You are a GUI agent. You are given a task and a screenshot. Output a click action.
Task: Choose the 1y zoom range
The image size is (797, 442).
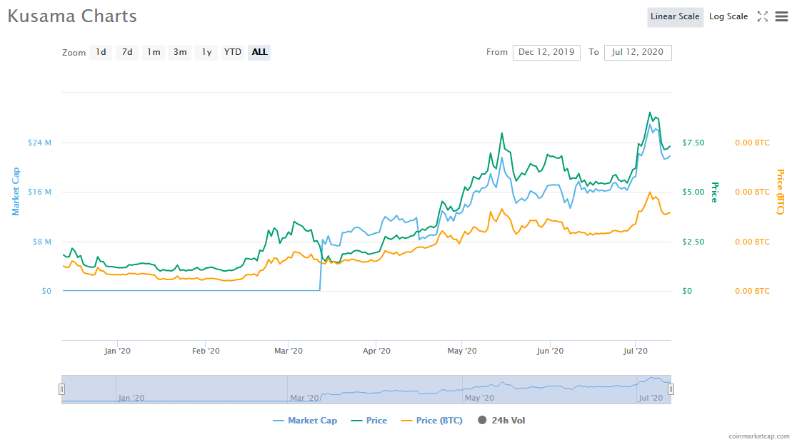206,52
